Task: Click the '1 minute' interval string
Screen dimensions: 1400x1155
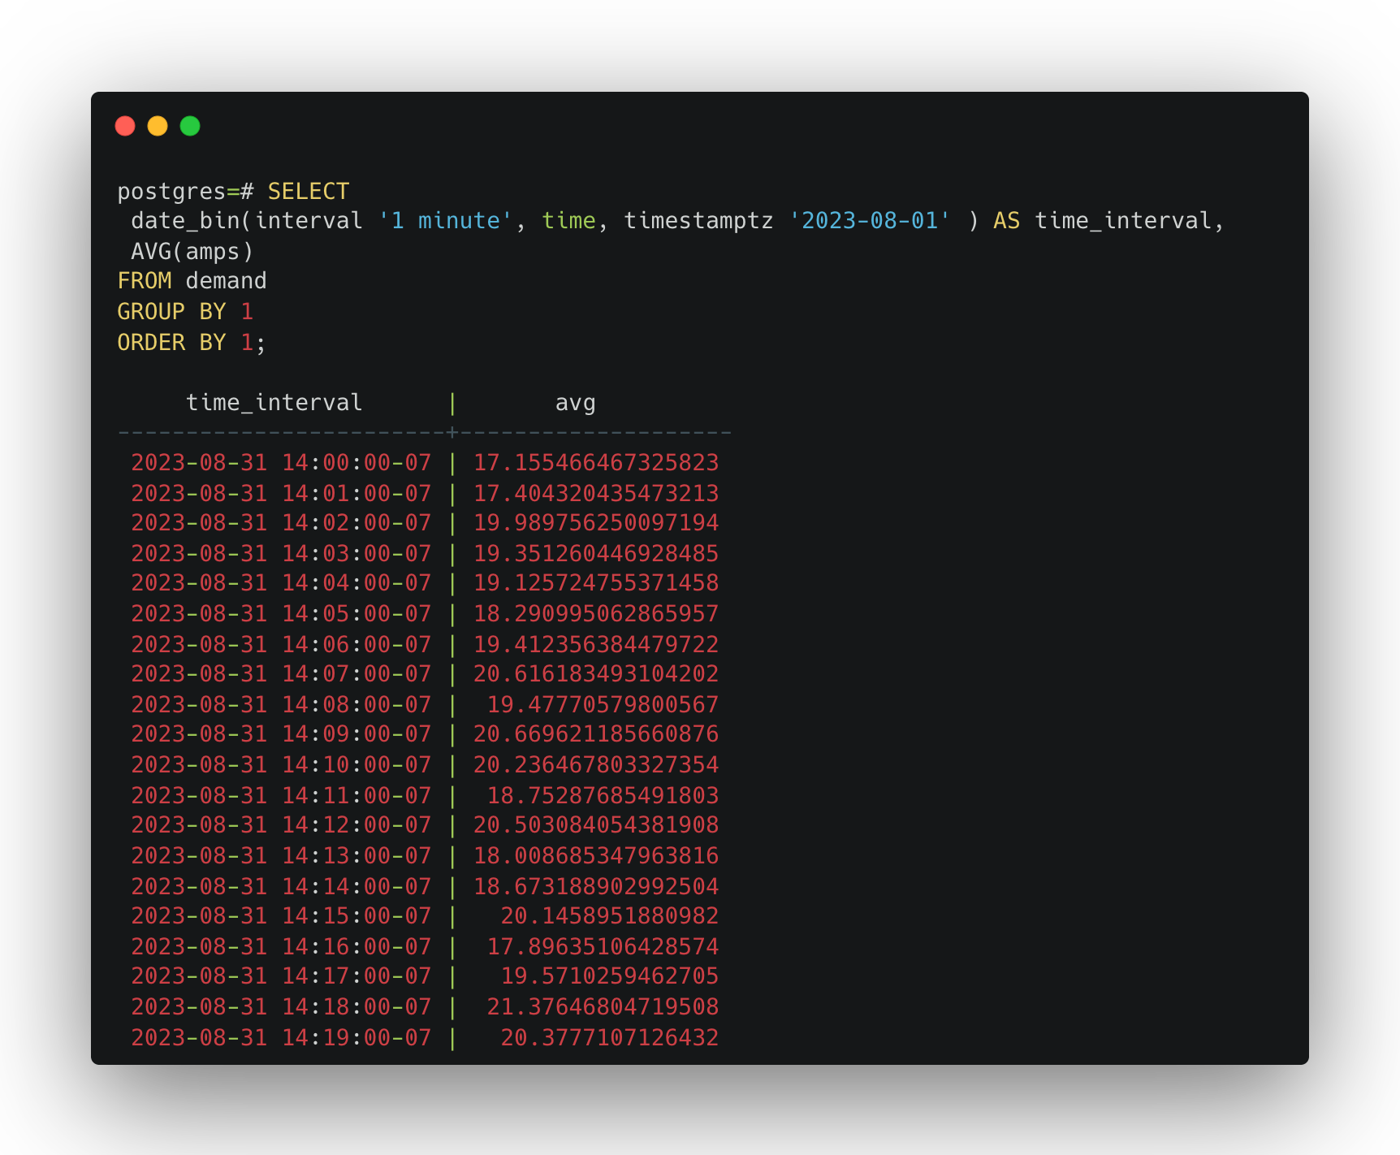Action: point(445,221)
